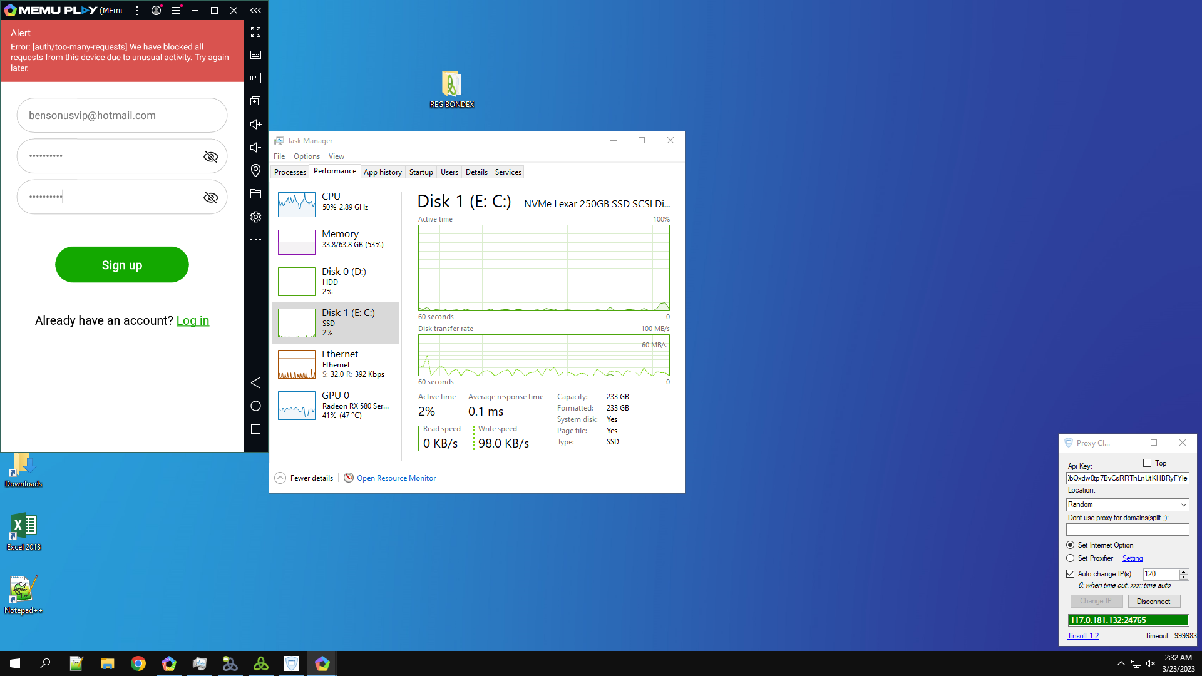Launch Notepad++ desktop shortcut
Screen dimensions: 1202x676
[x=23, y=595]
